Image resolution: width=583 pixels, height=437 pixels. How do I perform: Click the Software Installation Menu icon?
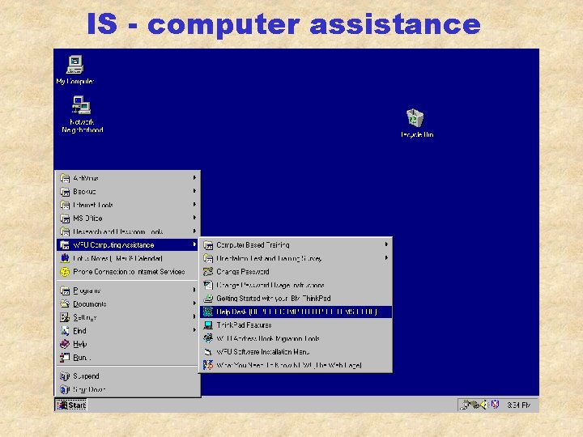(x=208, y=352)
